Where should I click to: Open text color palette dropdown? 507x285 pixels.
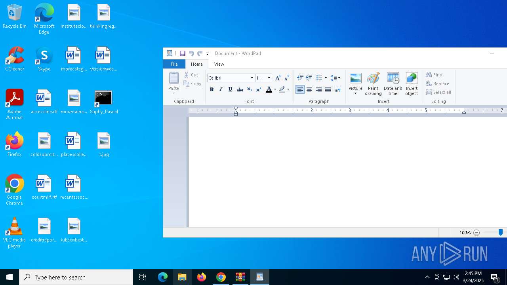[275, 89]
